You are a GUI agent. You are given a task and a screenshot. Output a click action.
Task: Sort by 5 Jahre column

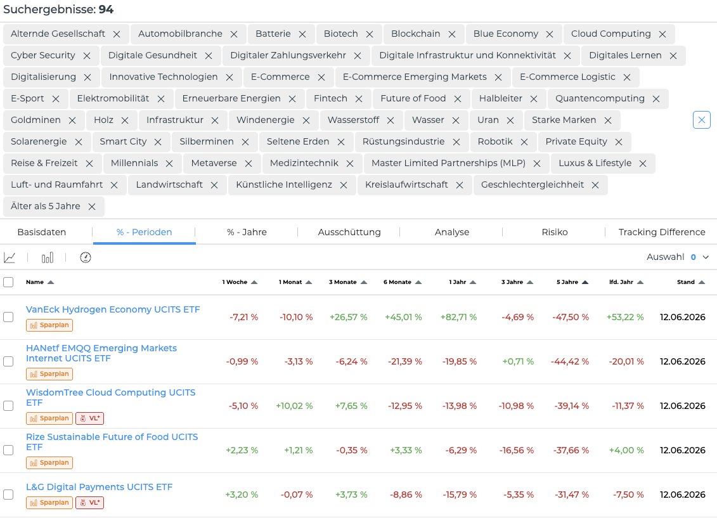(x=572, y=282)
